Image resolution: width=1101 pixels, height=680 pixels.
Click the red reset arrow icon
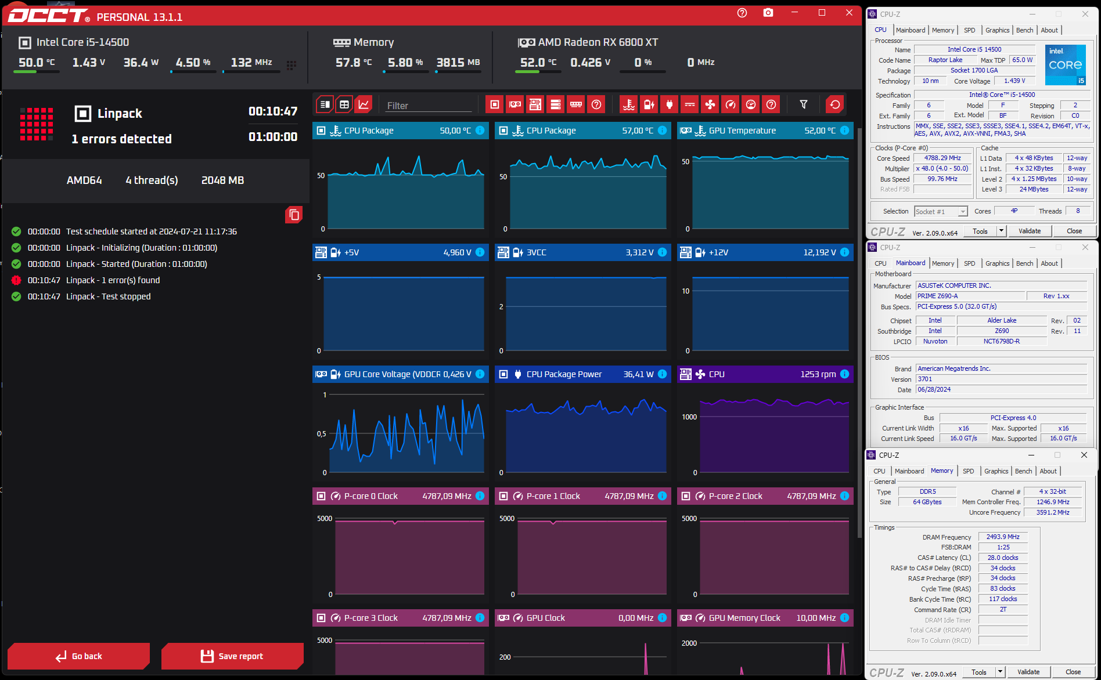point(835,104)
